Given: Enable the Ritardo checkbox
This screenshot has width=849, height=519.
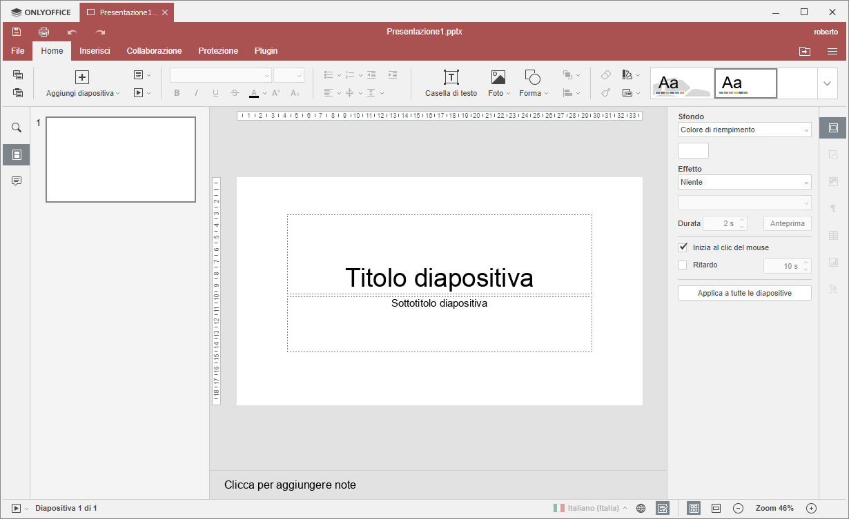Looking at the screenshot, I should [683, 265].
